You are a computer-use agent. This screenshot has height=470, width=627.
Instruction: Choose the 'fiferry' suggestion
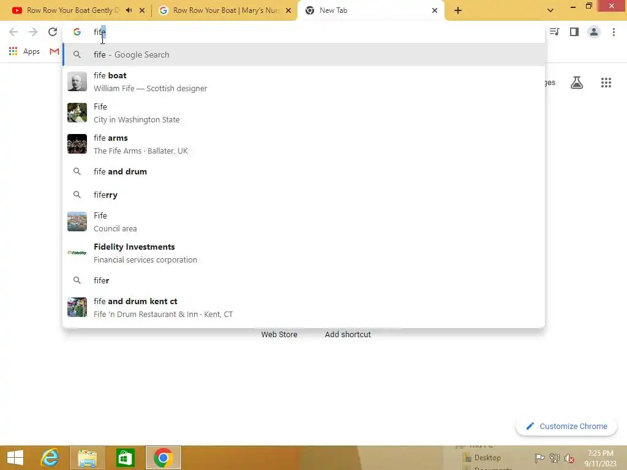[304, 195]
